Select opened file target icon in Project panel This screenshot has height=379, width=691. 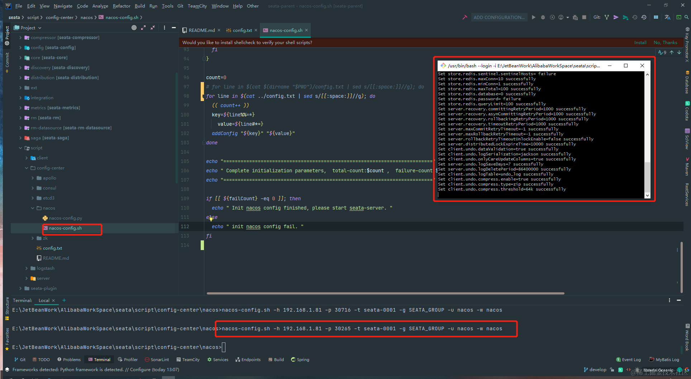point(134,28)
